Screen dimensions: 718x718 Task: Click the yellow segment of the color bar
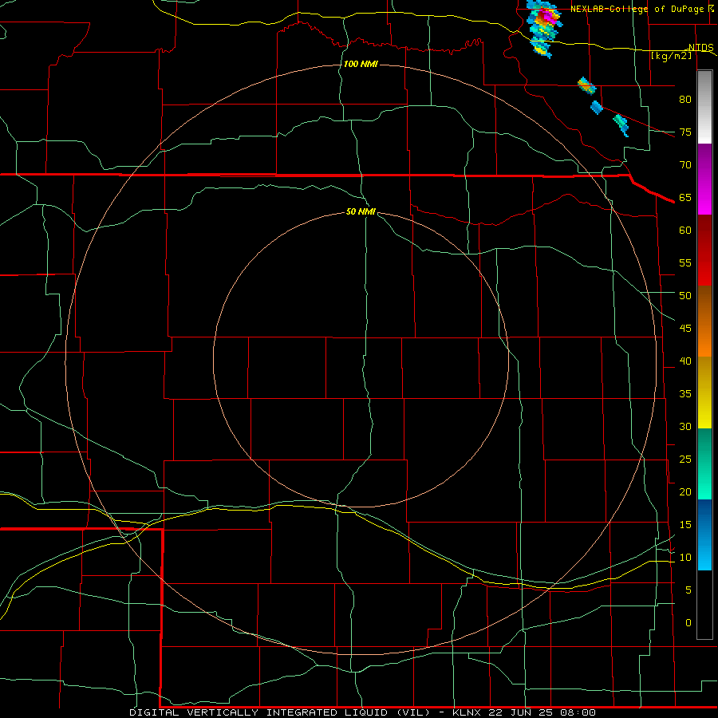tap(704, 393)
